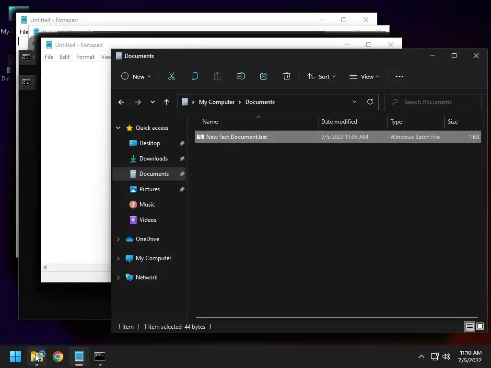Image resolution: width=491 pixels, height=368 pixels.
Task: Launch Chrome from the taskbar
Action: (58, 356)
